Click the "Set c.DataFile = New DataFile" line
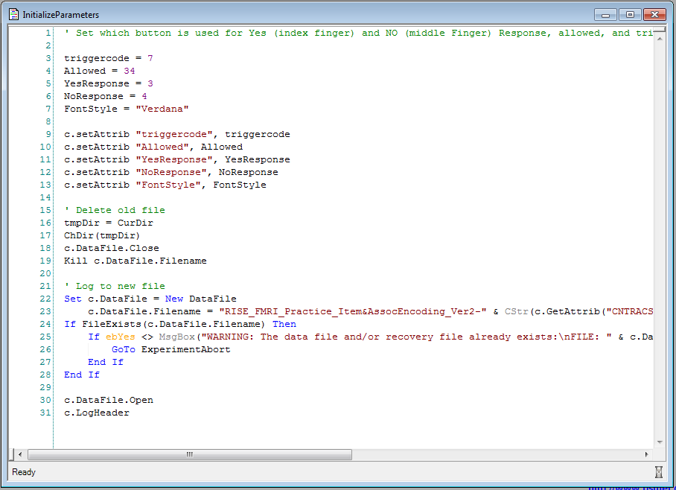Image resolution: width=676 pixels, height=490 pixels. (150, 299)
